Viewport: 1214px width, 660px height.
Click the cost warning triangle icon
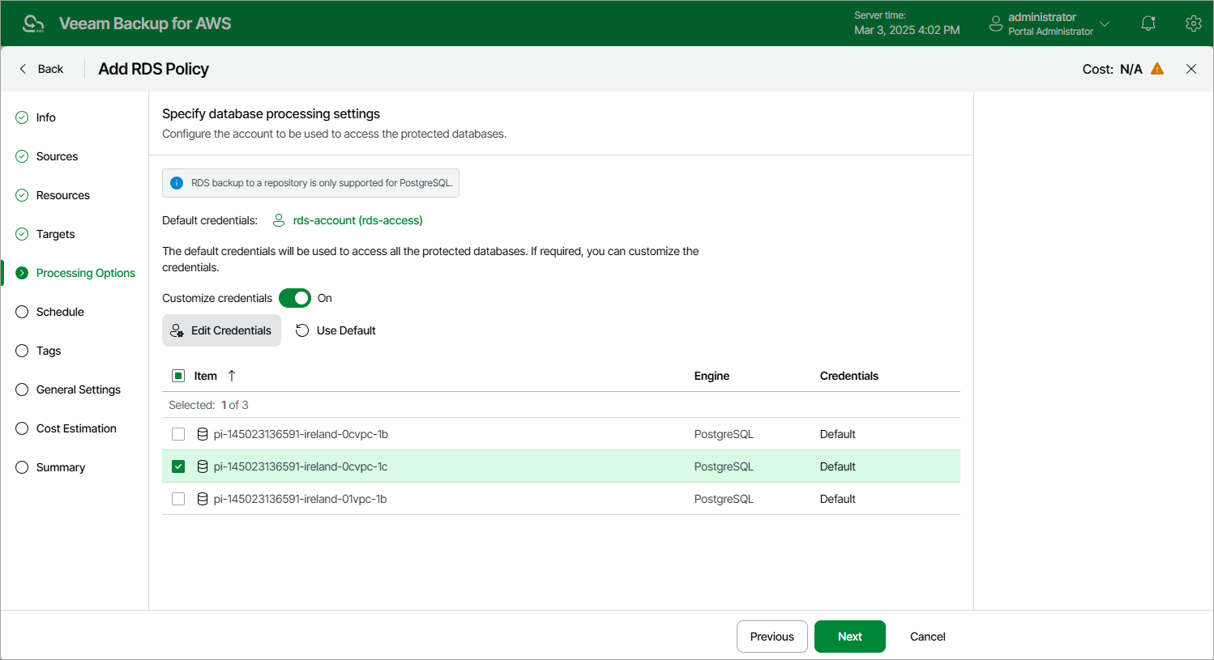pos(1157,69)
